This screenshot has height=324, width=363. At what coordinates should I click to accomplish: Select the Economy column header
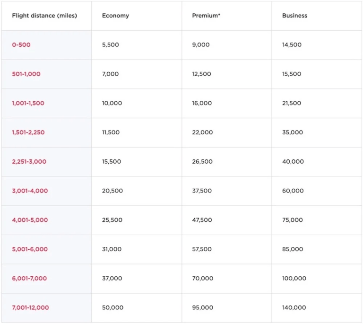115,16
